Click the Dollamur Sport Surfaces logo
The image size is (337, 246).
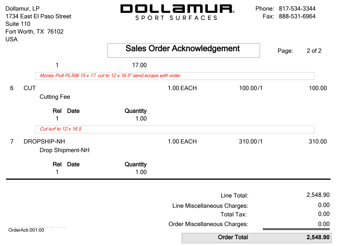tap(177, 13)
